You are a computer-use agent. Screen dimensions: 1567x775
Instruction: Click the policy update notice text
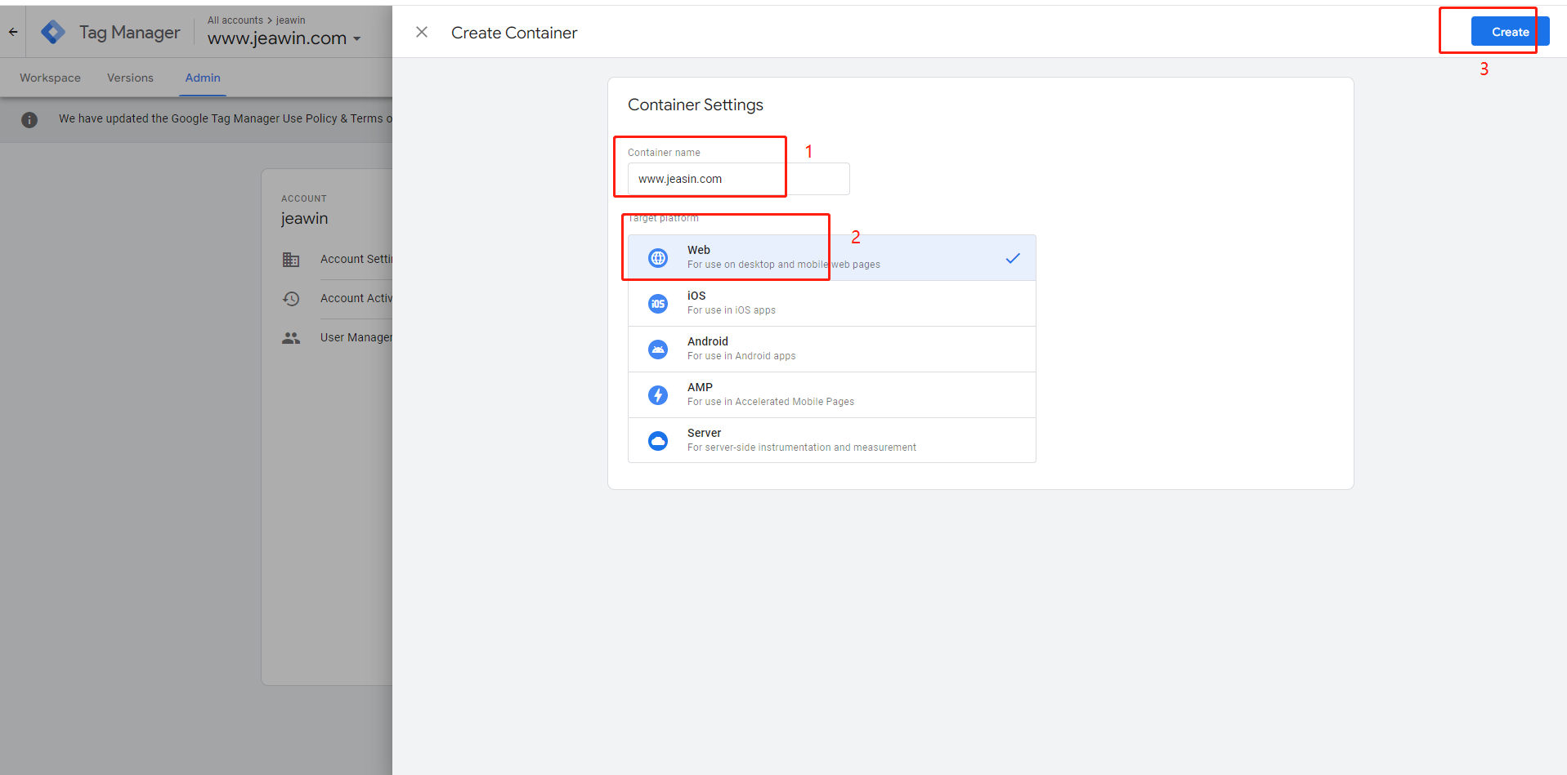click(x=226, y=118)
